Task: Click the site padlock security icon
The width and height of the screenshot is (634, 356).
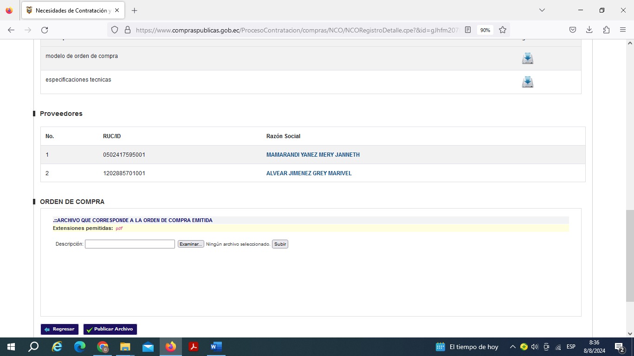Action: pyautogui.click(x=128, y=30)
